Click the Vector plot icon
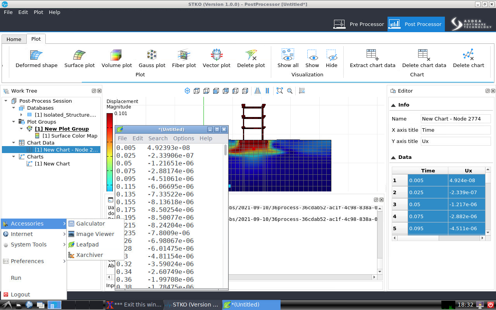 click(216, 55)
